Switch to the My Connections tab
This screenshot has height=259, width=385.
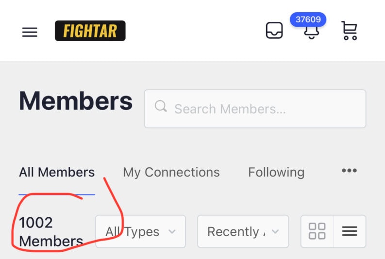[171, 172]
